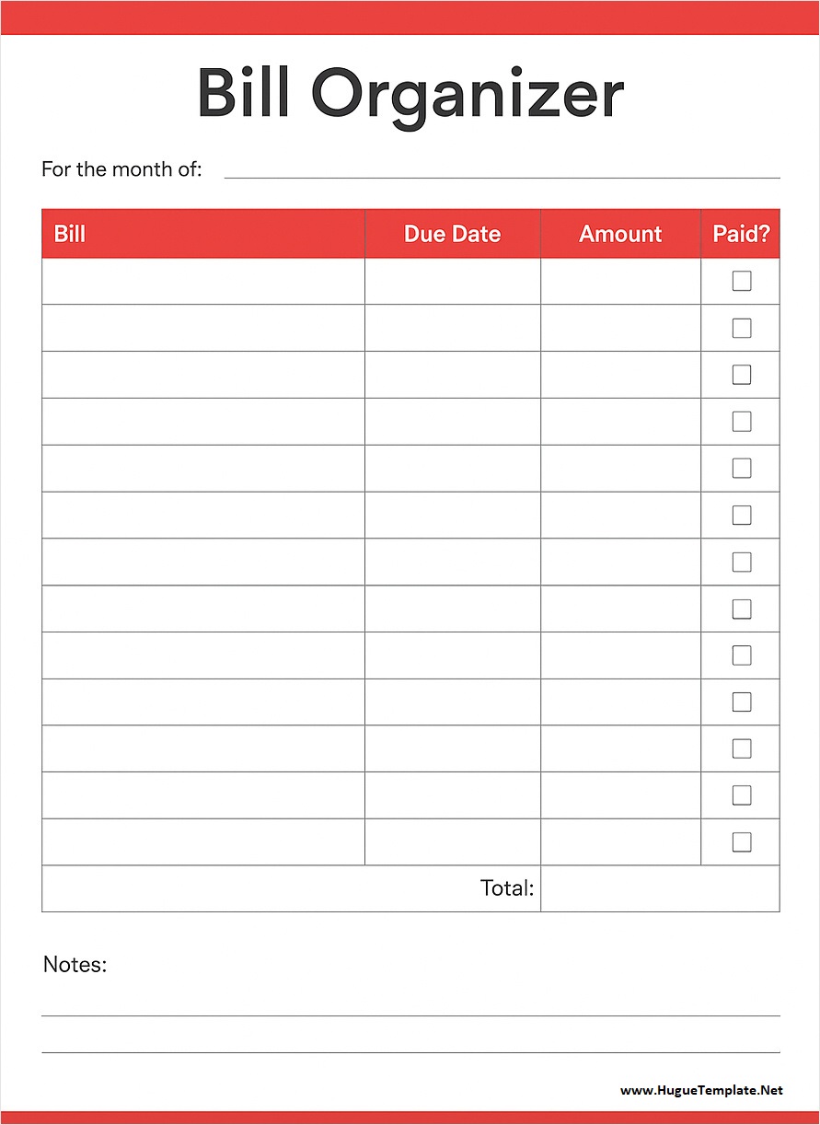Screen dimensions: 820x1125
Task: Click the first row Amount cell
Action: pyautogui.click(x=620, y=281)
